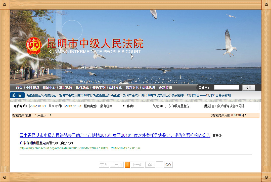
Task: Click the page number input box
Action: coord(159,165)
